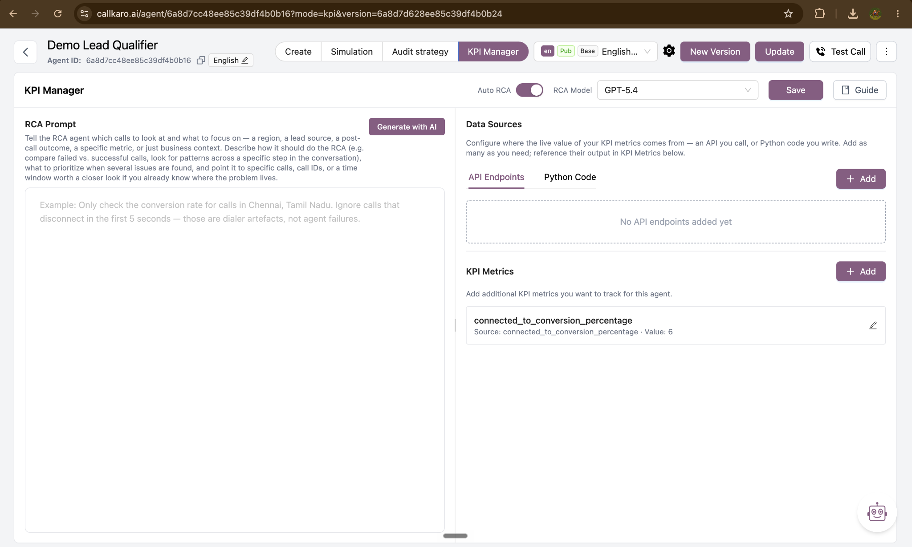Add a new KPI metric
Screen dimensions: 912x547
tap(860, 271)
